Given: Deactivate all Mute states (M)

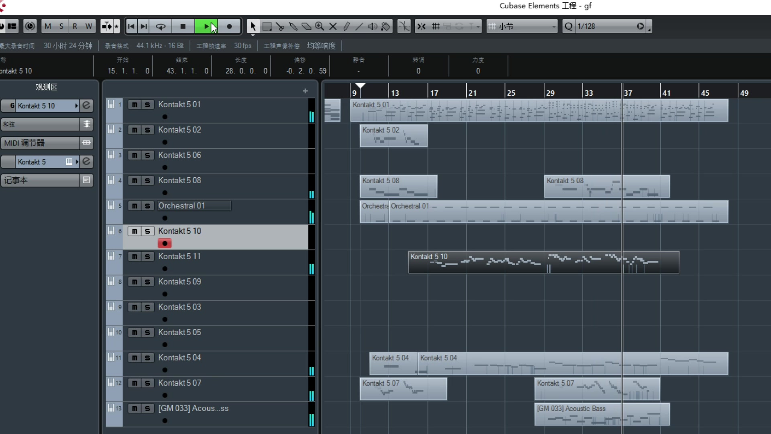Looking at the screenshot, I should pos(48,27).
